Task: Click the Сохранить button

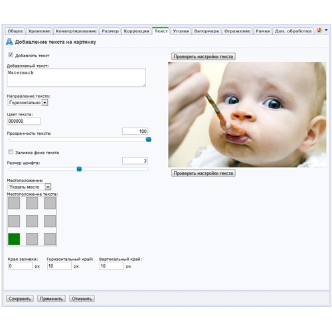Action: click(x=20, y=299)
